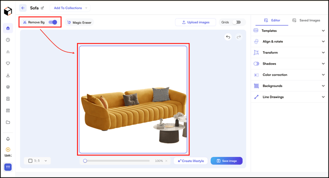Select the sofa image on canvas
This screenshot has height=178, width=329.
click(x=133, y=99)
